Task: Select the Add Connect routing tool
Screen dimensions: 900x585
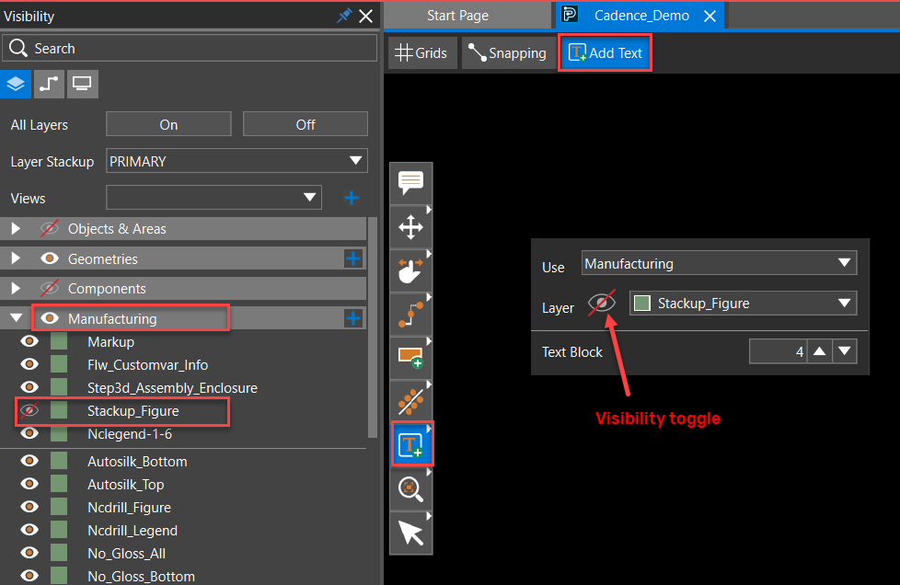Action: [411, 315]
